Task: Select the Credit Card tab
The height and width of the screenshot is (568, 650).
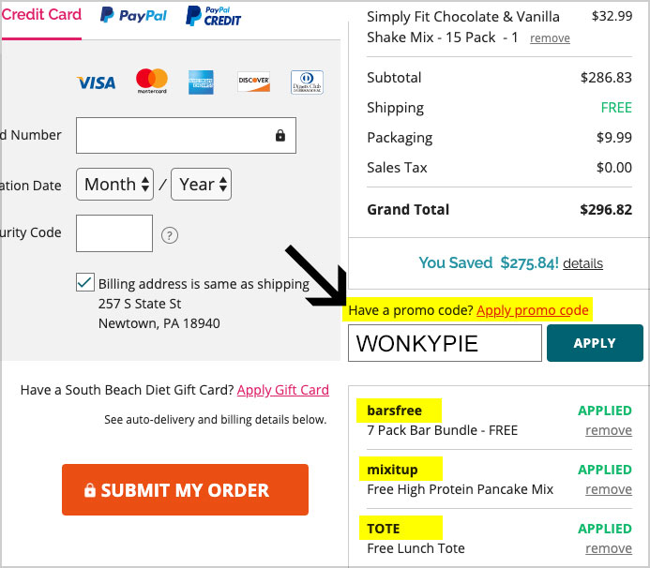Action: 41,15
